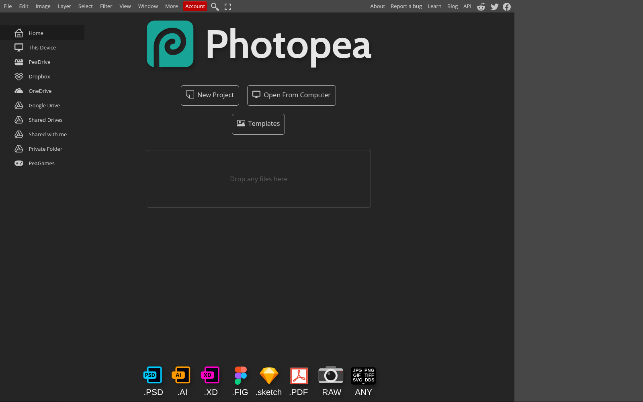Click the .sketch diamond icon
Screen dimensions: 643x402
(269, 375)
